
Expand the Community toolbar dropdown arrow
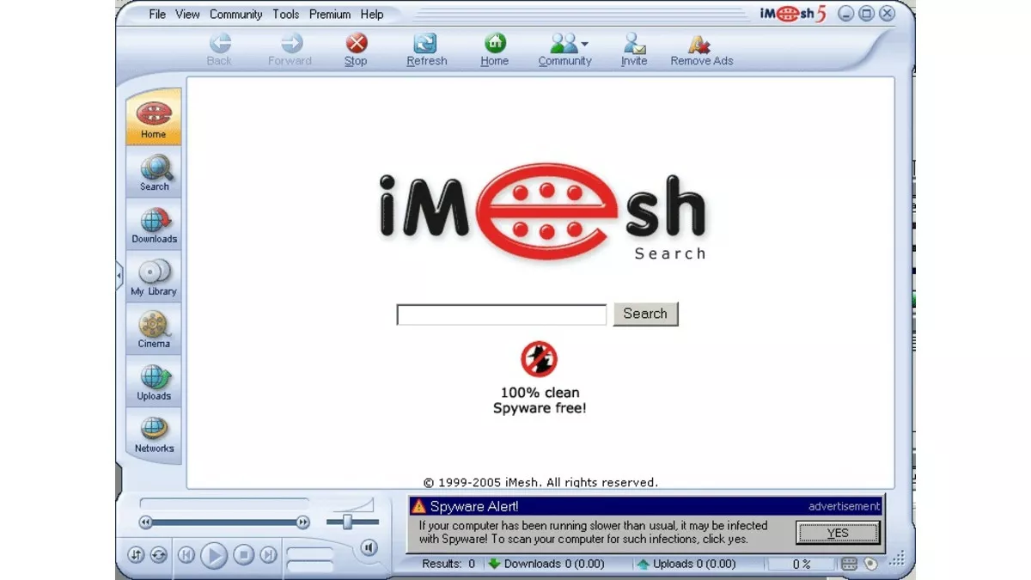click(x=584, y=44)
